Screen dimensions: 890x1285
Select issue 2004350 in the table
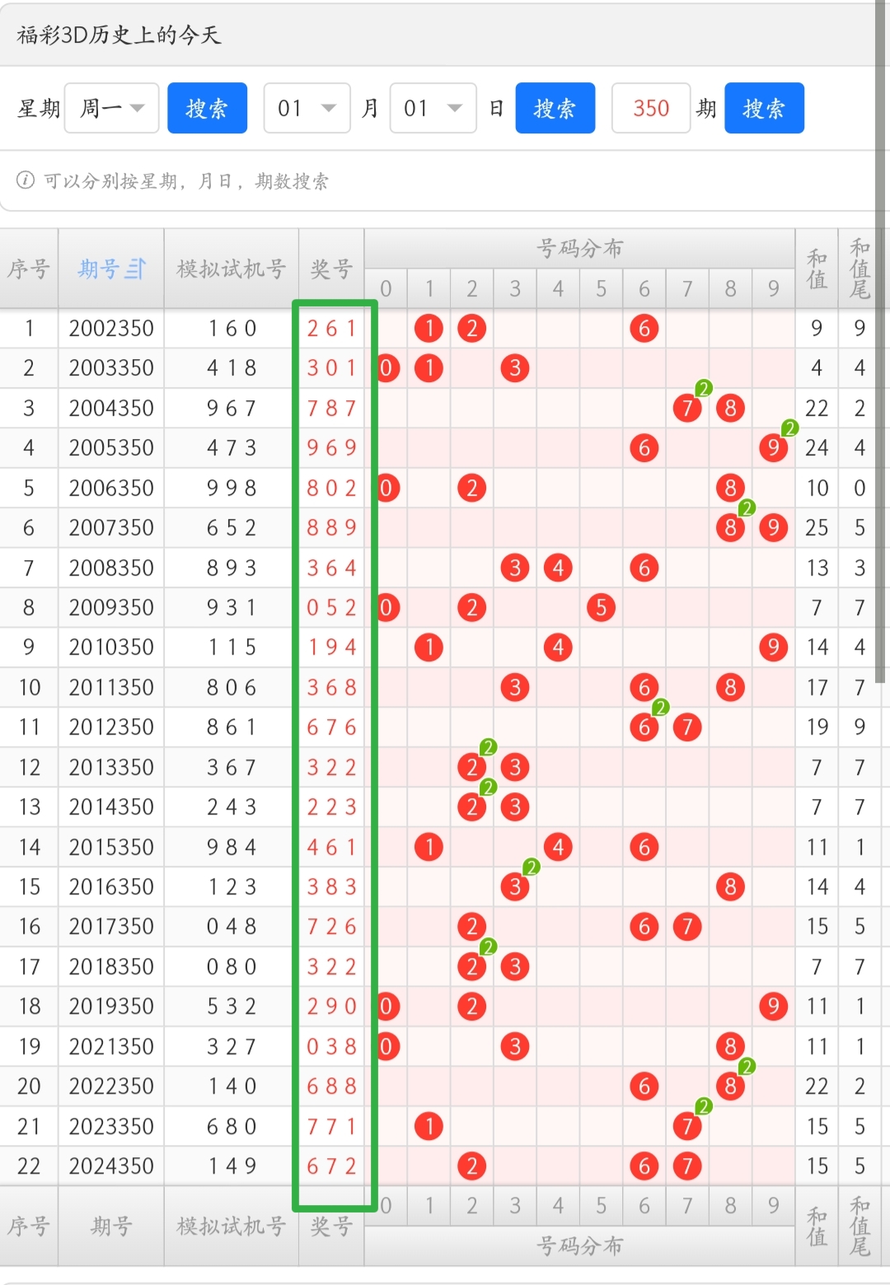tap(111, 408)
